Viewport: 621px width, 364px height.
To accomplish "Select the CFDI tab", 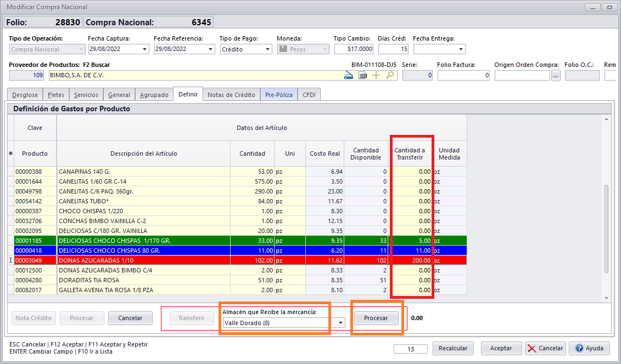I will [309, 95].
